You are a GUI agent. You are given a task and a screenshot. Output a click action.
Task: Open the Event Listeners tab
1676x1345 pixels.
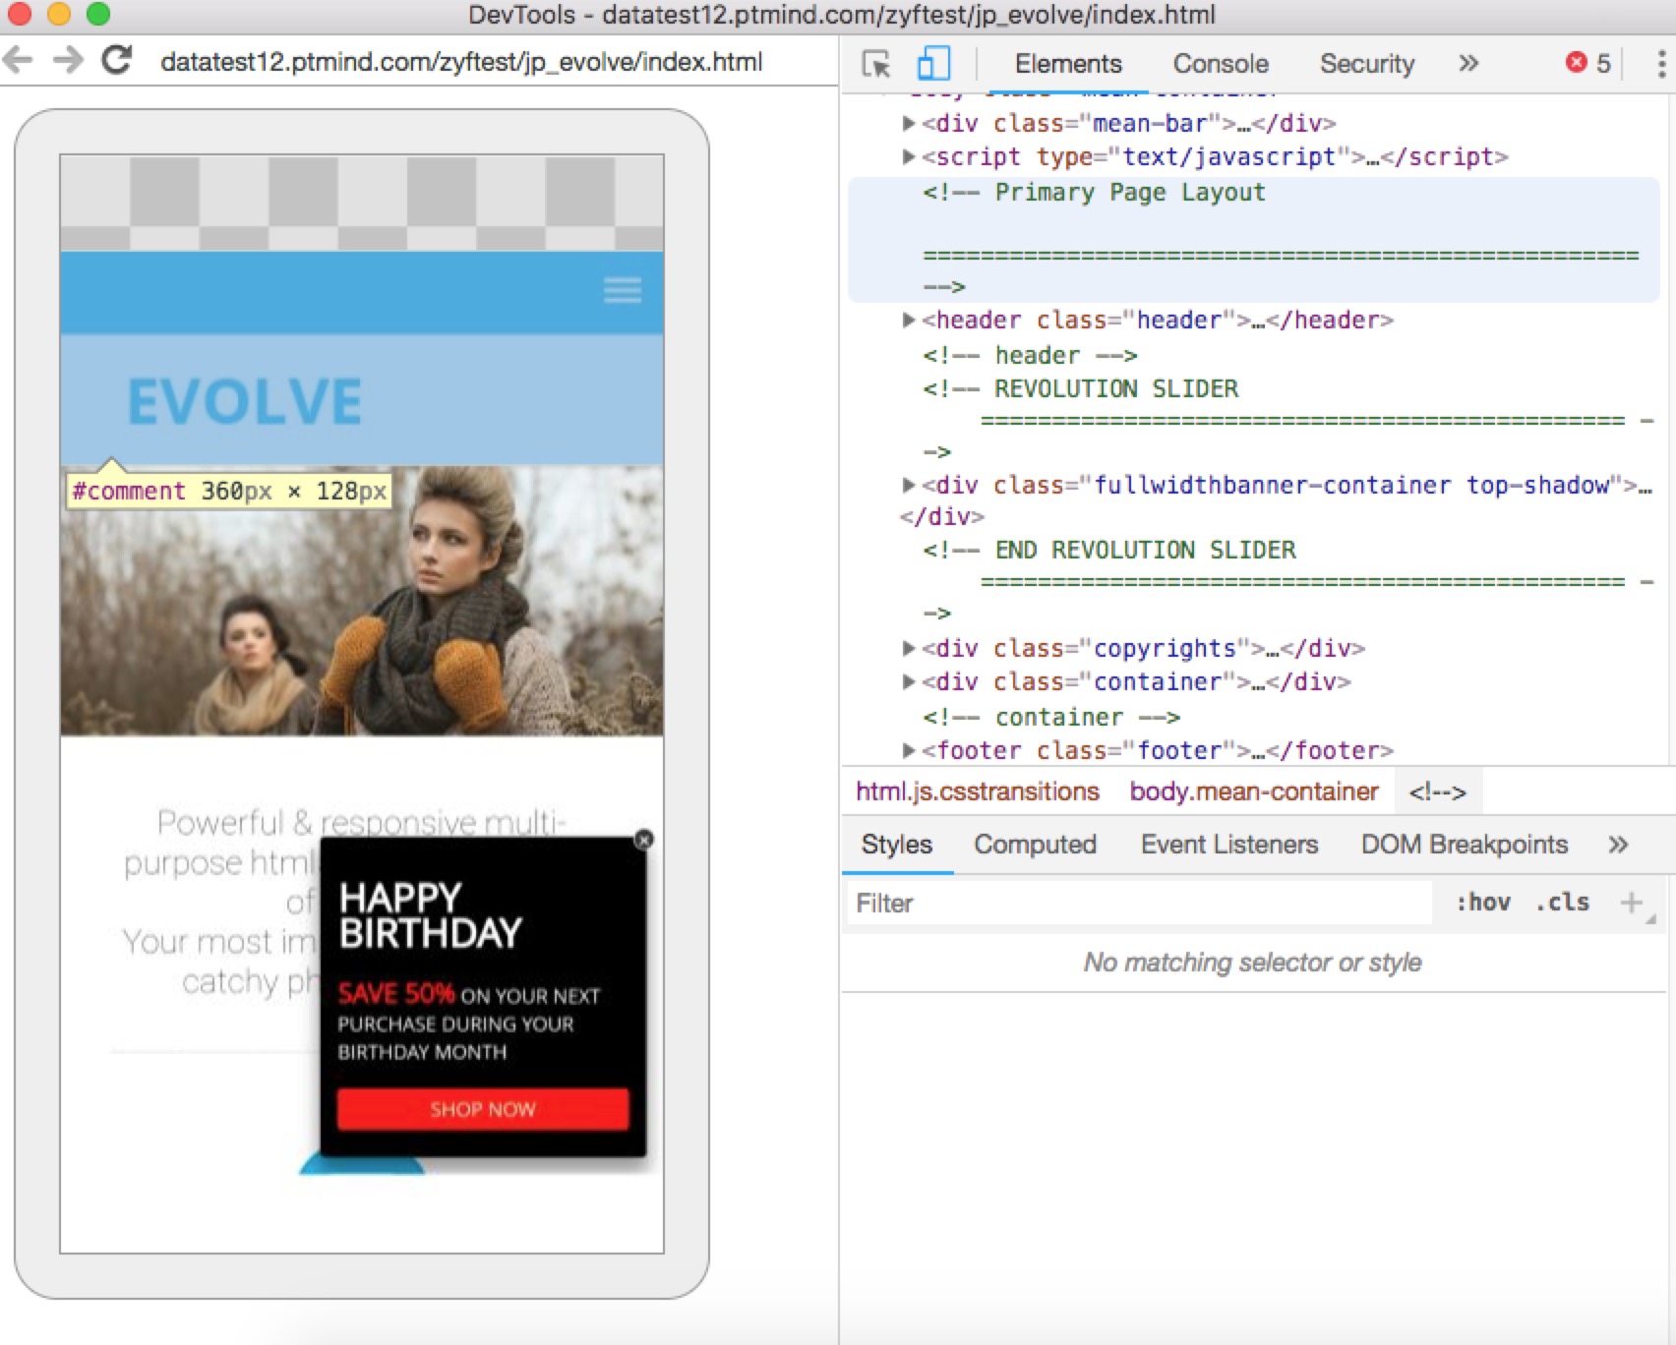(1229, 845)
